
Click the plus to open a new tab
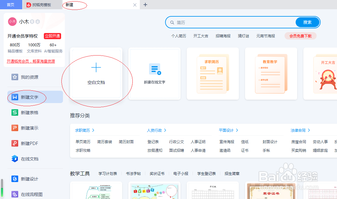point(145,5)
